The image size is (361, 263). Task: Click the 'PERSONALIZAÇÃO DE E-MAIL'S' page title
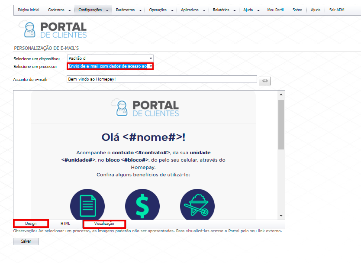pyautogui.click(x=46, y=48)
